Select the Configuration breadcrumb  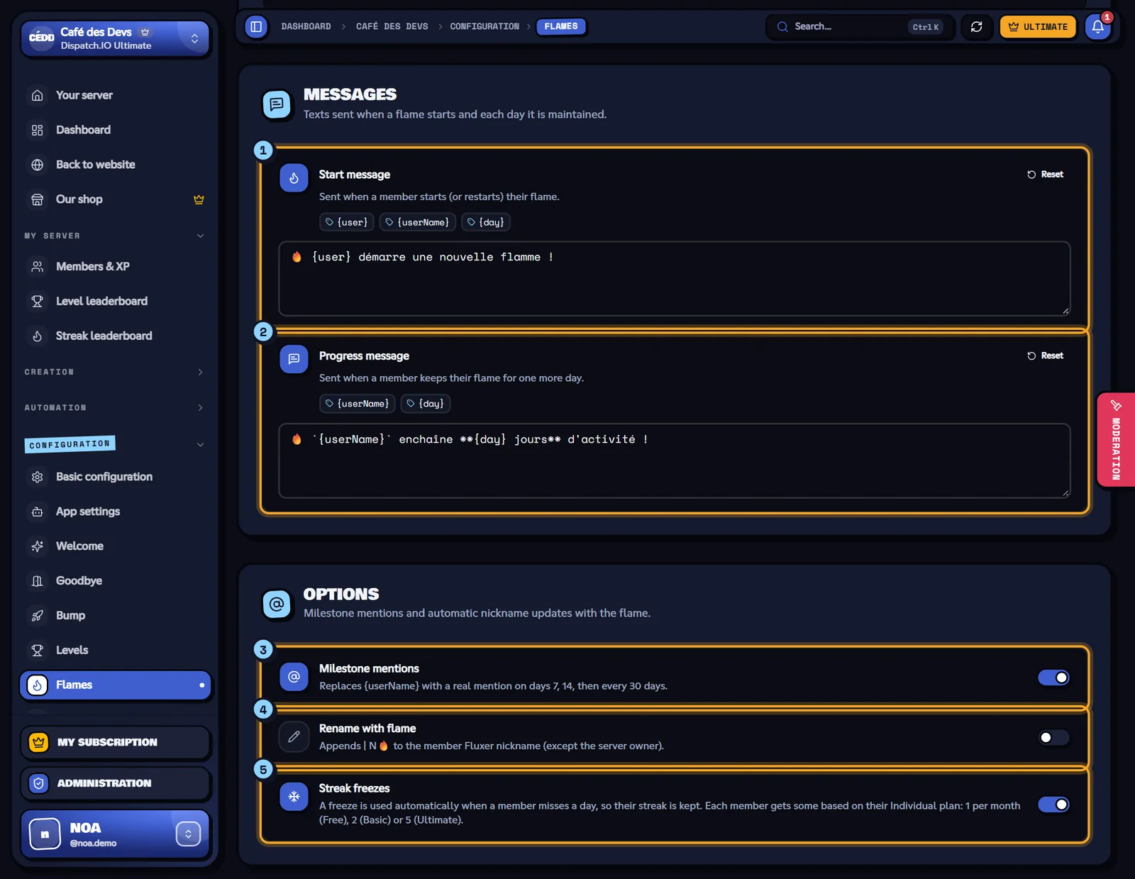485,26
